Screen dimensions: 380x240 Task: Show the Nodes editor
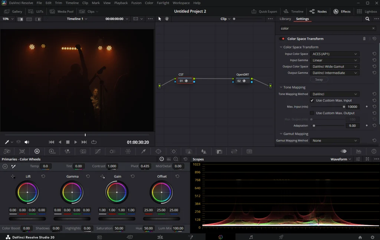pos(318,11)
